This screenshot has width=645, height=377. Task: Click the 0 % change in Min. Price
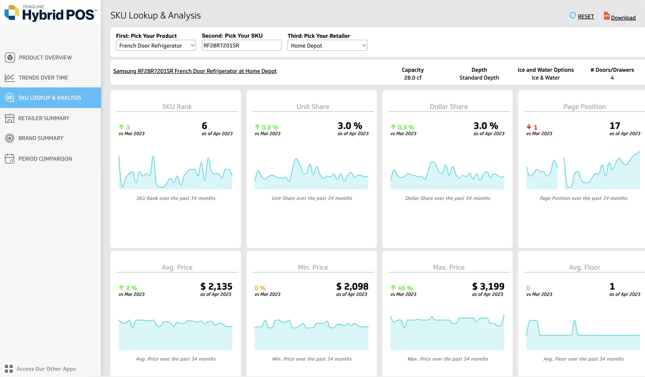[260, 288]
